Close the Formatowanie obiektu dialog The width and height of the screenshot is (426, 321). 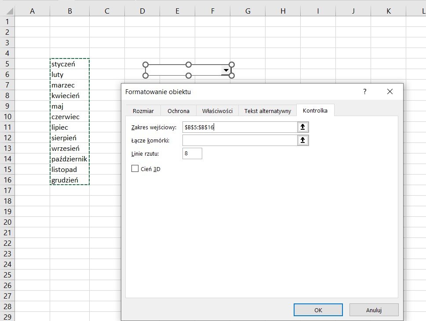(390, 91)
